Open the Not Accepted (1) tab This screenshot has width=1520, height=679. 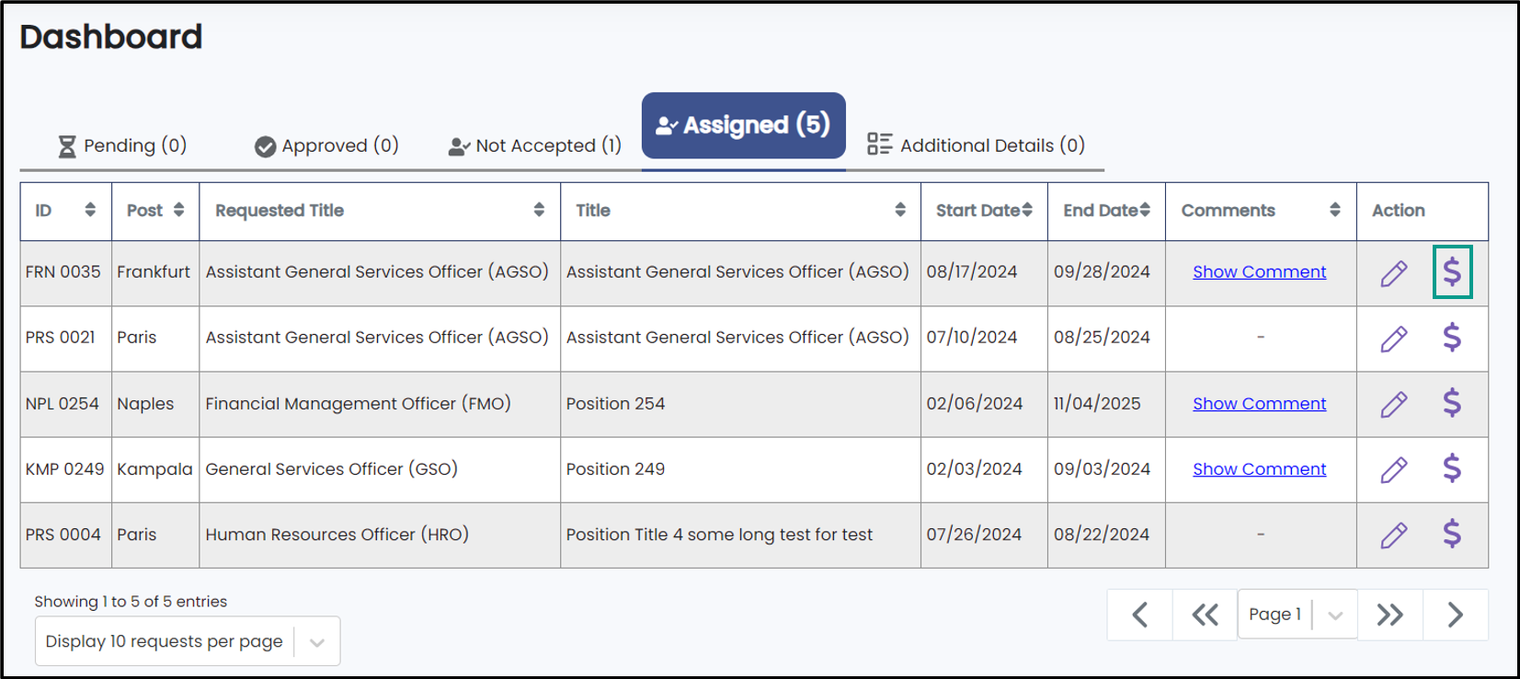click(535, 145)
